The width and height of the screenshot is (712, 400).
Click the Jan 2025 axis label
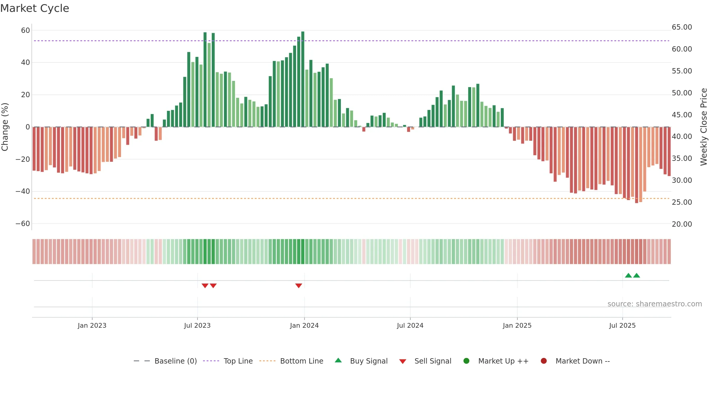[x=517, y=325]
